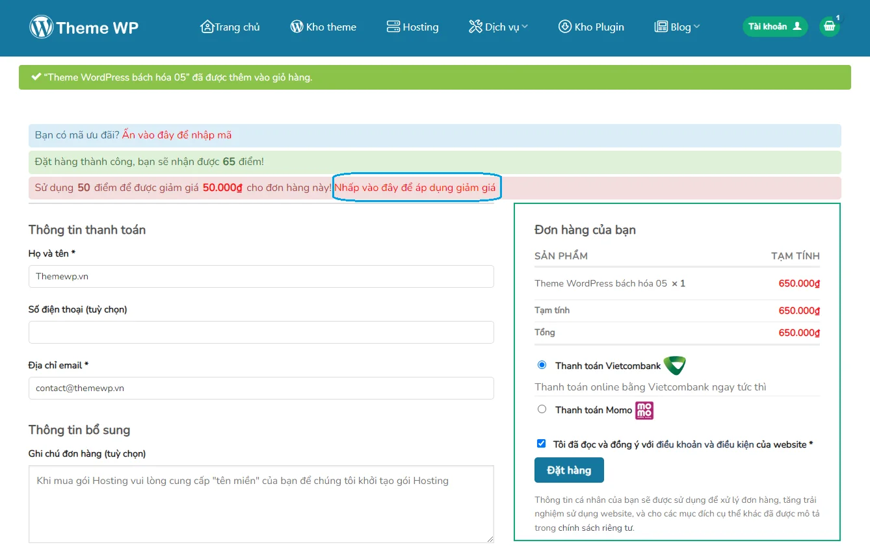Click the home icon beside Trang chủ
The image size is (870, 560).
coord(207,27)
